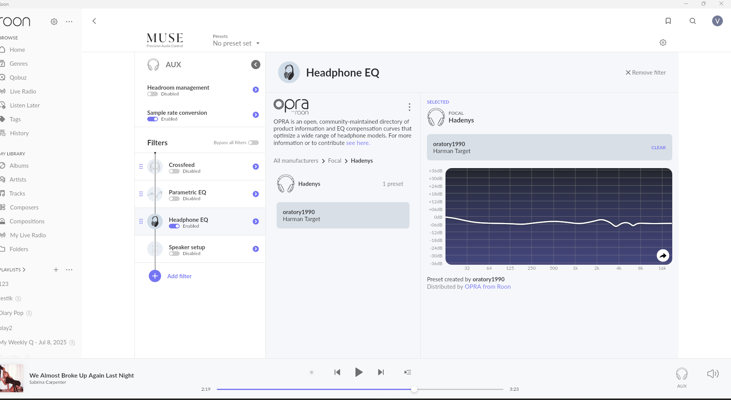Open search with the magnifier icon
The image size is (731, 400).
pos(693,21)
